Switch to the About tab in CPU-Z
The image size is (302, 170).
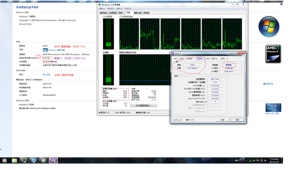(x=223, y=59)
